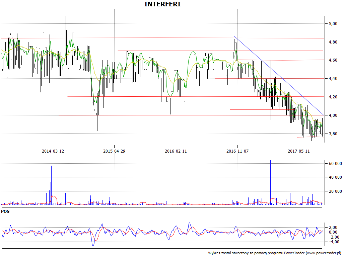Select the 2015-04-29 date label
The width and height of the screenshot is (343, 257).
[114, 151]
